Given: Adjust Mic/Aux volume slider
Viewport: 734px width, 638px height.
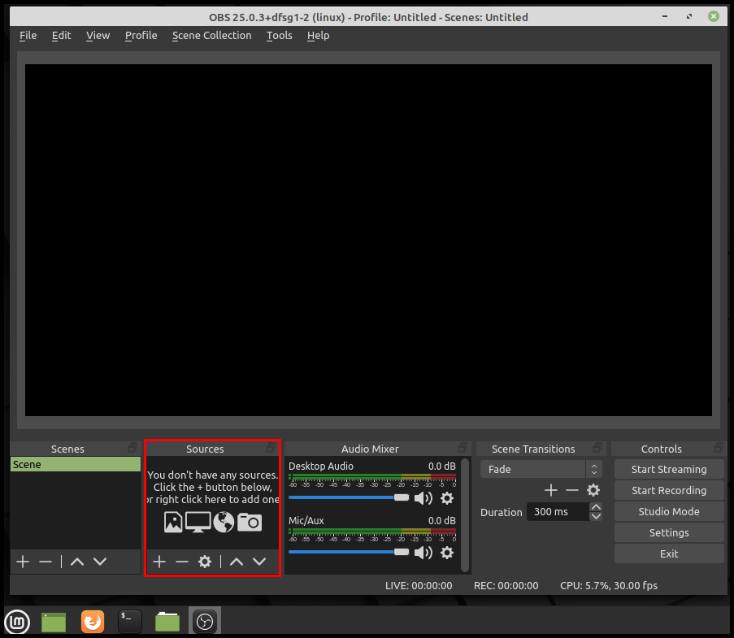Looking at the screenshot, I should (349, 552).
